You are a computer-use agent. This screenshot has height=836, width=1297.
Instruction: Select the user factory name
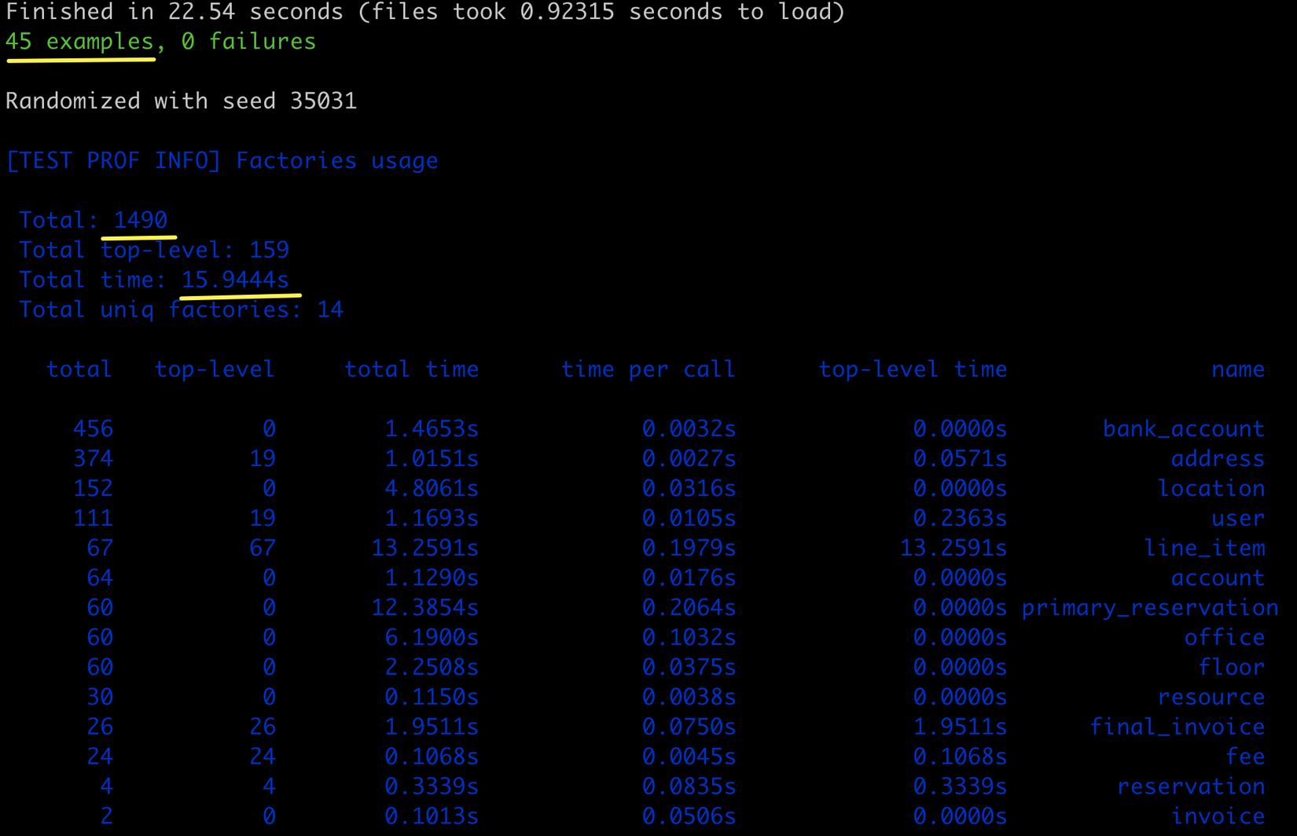1238,519
